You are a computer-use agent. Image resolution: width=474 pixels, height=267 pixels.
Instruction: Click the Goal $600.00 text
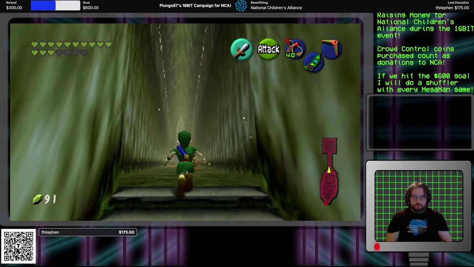coord(90,5)
